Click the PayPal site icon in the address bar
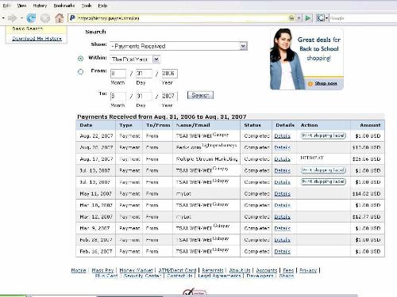This screenshot has width=397, height=297. click(72, 18)
